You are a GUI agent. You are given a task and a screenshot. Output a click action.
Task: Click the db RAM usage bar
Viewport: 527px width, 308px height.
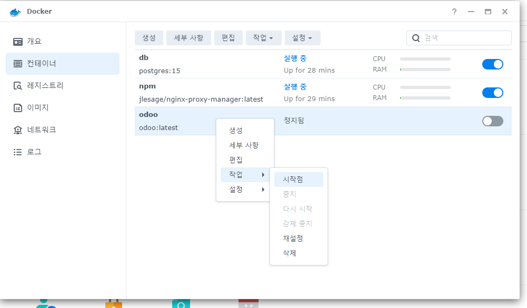pyautogui.click(x=425, y=69)
